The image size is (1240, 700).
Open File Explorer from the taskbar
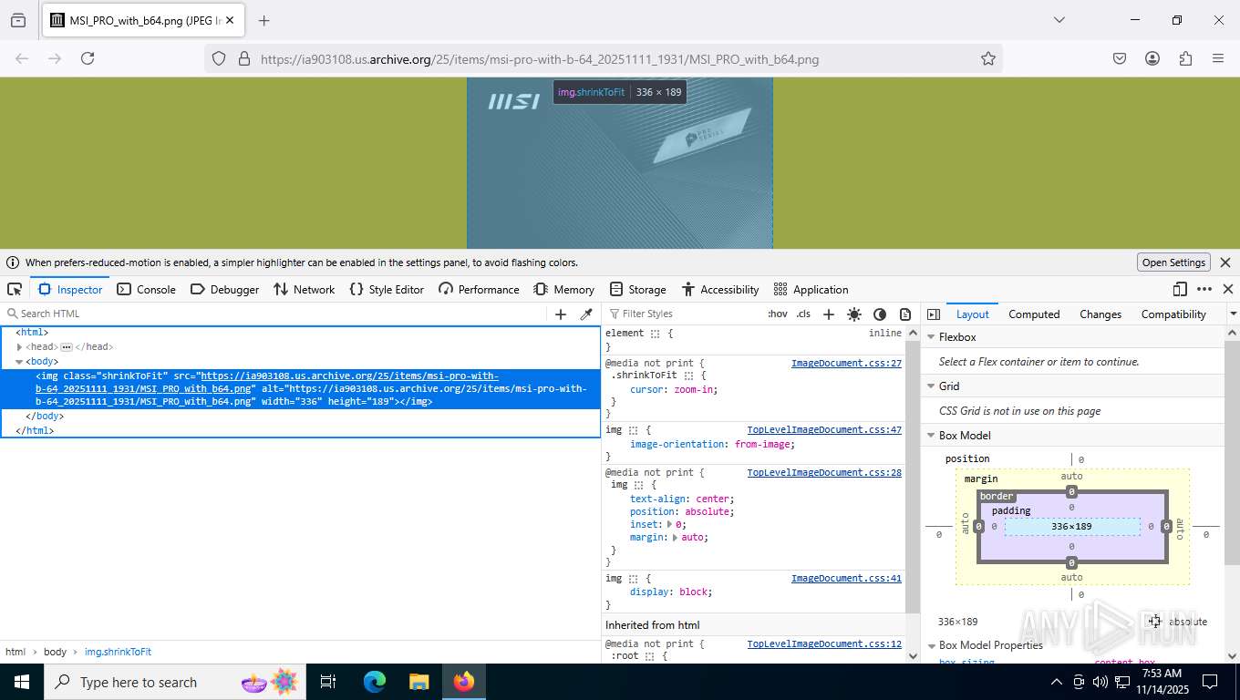pos(418,682)
